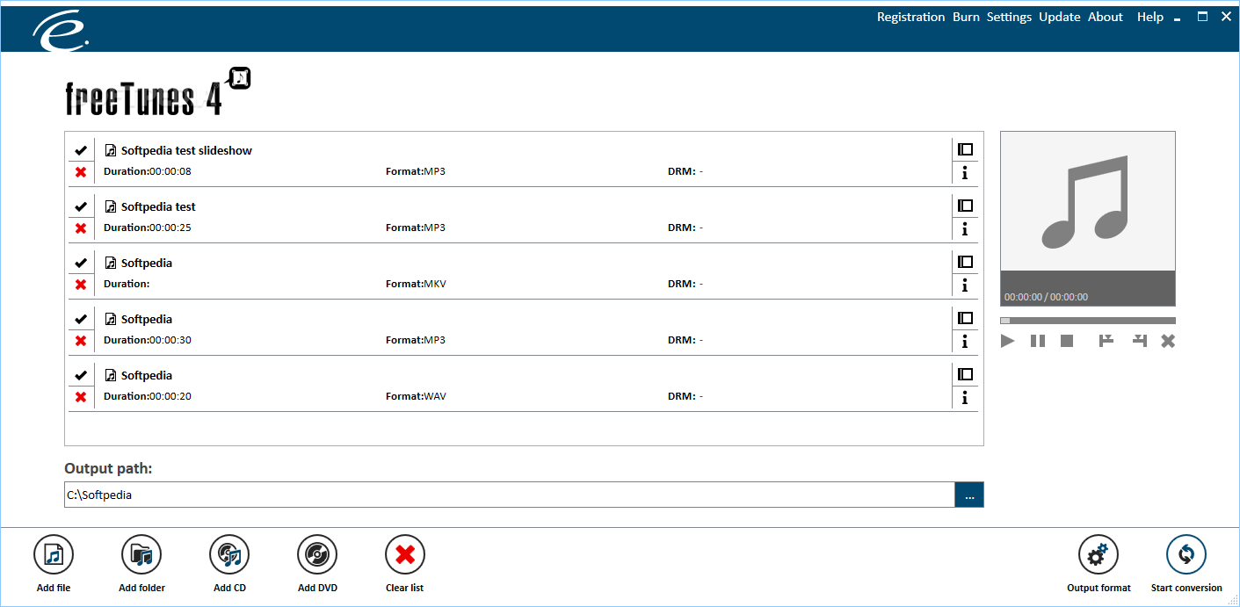This screenshot has height=607, width=1240.
Task: Show info for Softpedia test
Action: coord(965,229)
